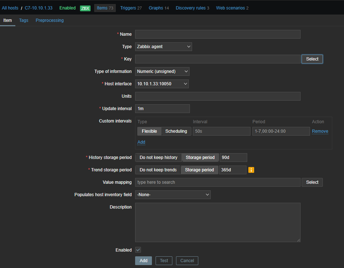
Task: Expand the Type of information dropdown
Action: pyautogui.click(x=162, y=71)
